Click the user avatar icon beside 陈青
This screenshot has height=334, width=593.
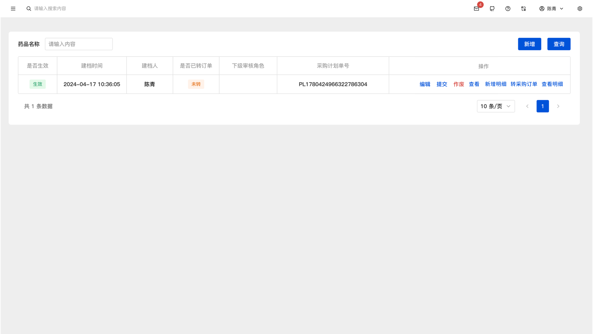tap(542, 9)
